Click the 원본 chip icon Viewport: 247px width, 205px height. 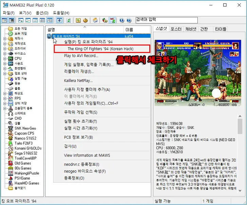click(x=11, y=83)
